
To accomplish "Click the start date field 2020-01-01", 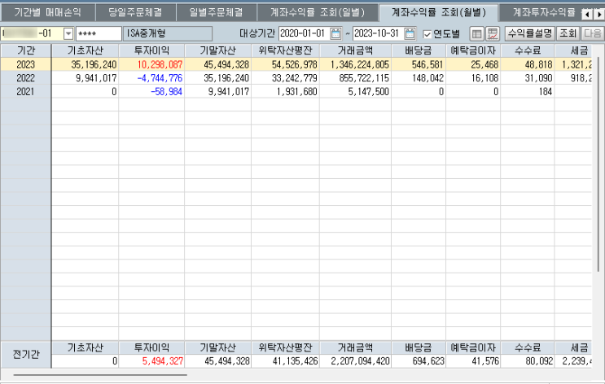I will (x=304, y=33).
